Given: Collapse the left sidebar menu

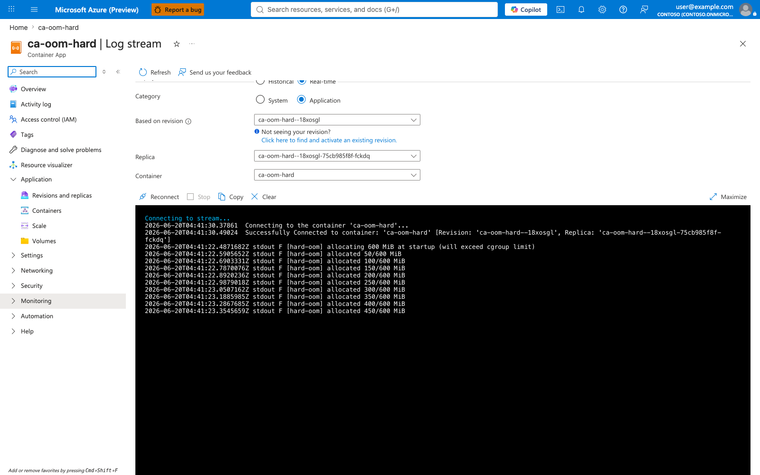Looking at the screenshot, I should (x=118, y=72).
